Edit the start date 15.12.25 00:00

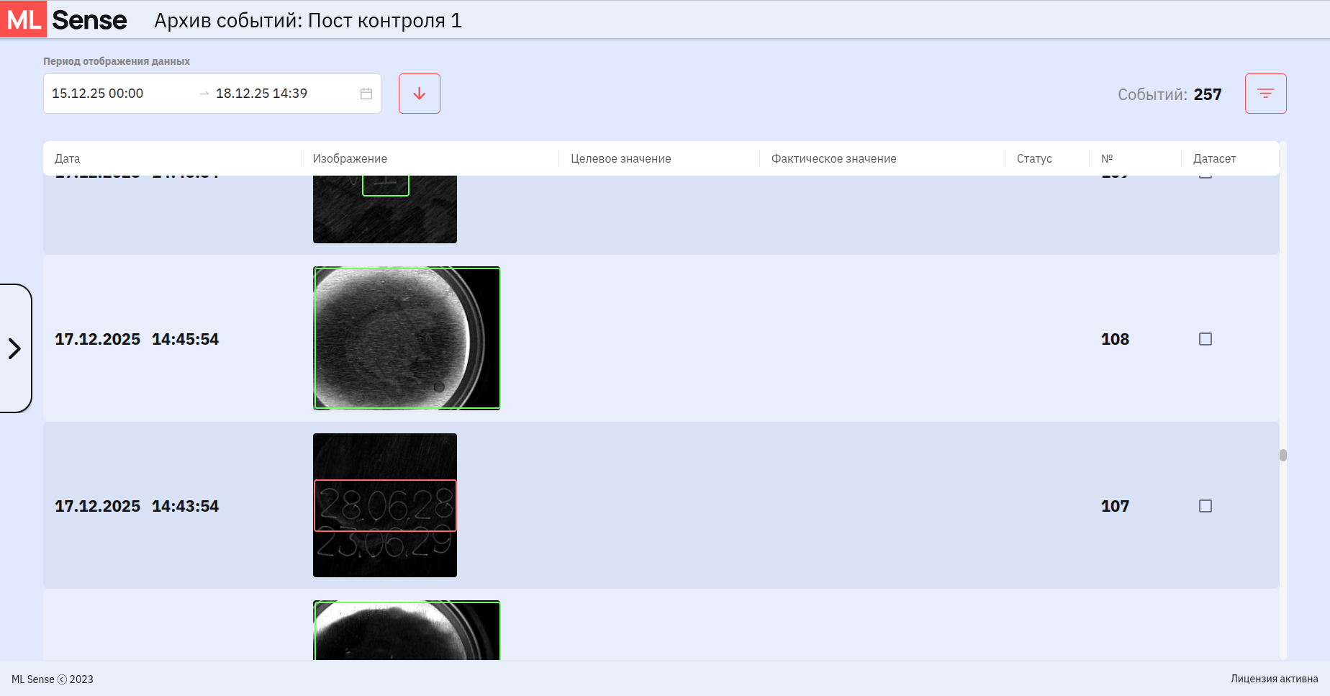pyautogui.click(x=98, y=94)
